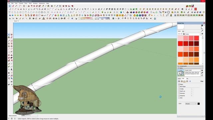213x120 pixels.
Task: Click the eyedropper sample paint icon
Action: 202,31
